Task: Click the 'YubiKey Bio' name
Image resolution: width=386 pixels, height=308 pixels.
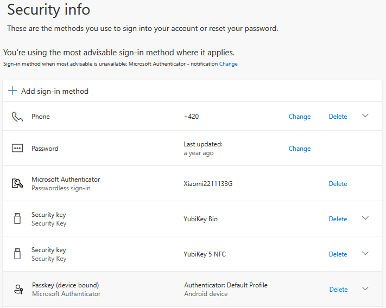Action: tap(201, 219)
